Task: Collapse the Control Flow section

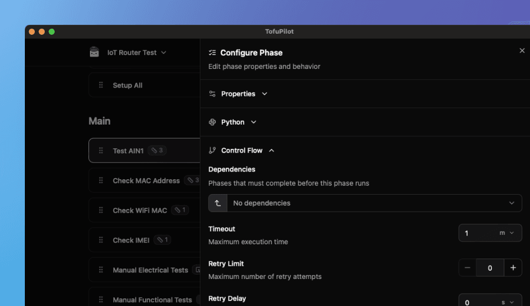Action: coord(242,150)
